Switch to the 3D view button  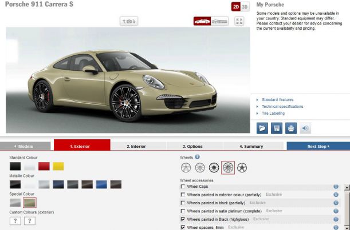(x=245, y=7)
